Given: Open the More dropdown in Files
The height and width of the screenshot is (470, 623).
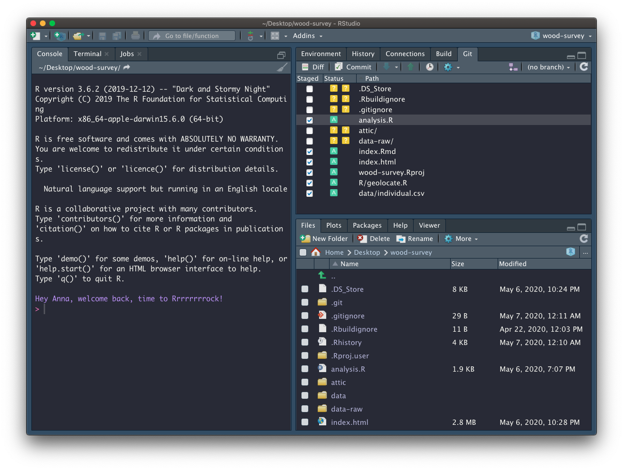Looking at the screenshot, I should click(x=461, y=239).
